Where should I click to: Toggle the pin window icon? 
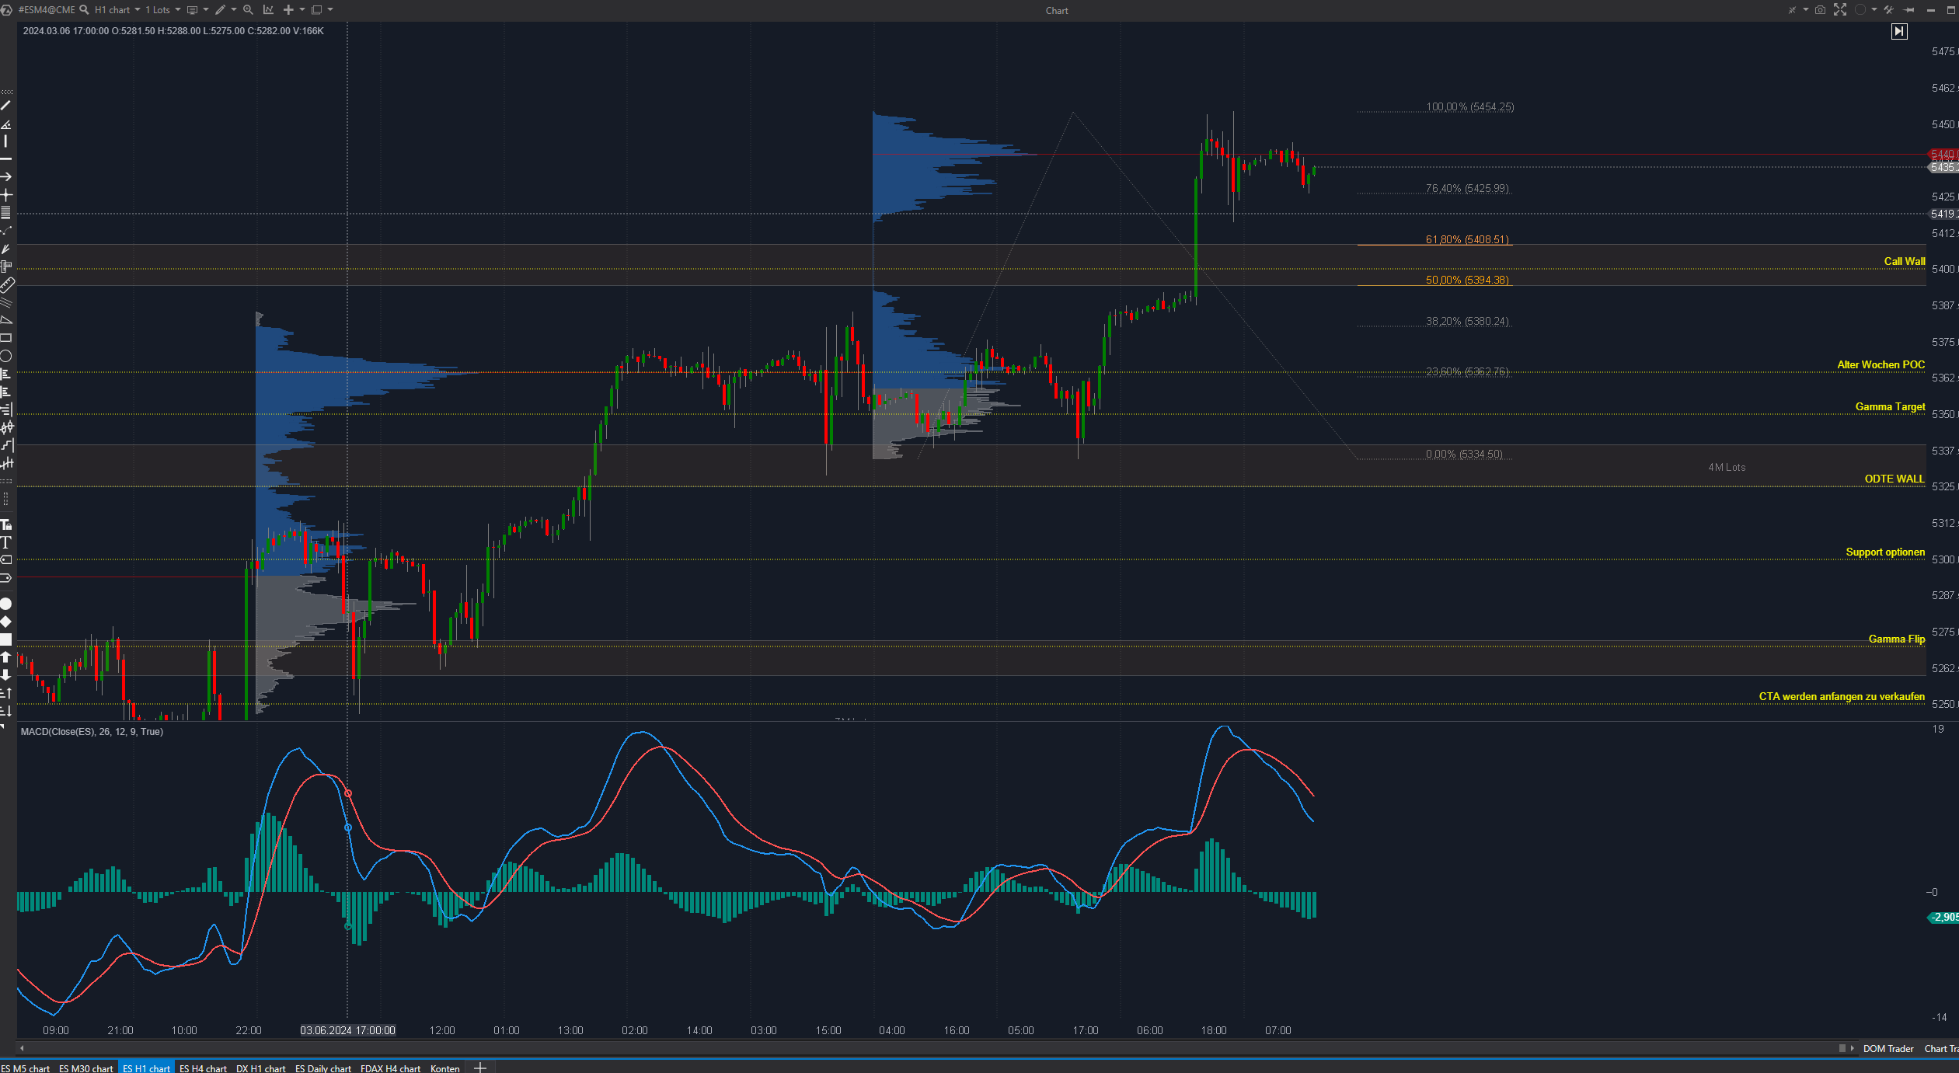(x=1908, y=10)
